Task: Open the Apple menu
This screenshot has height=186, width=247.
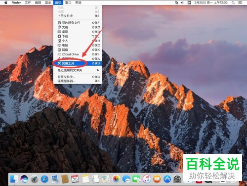Action: pos(6,2)
